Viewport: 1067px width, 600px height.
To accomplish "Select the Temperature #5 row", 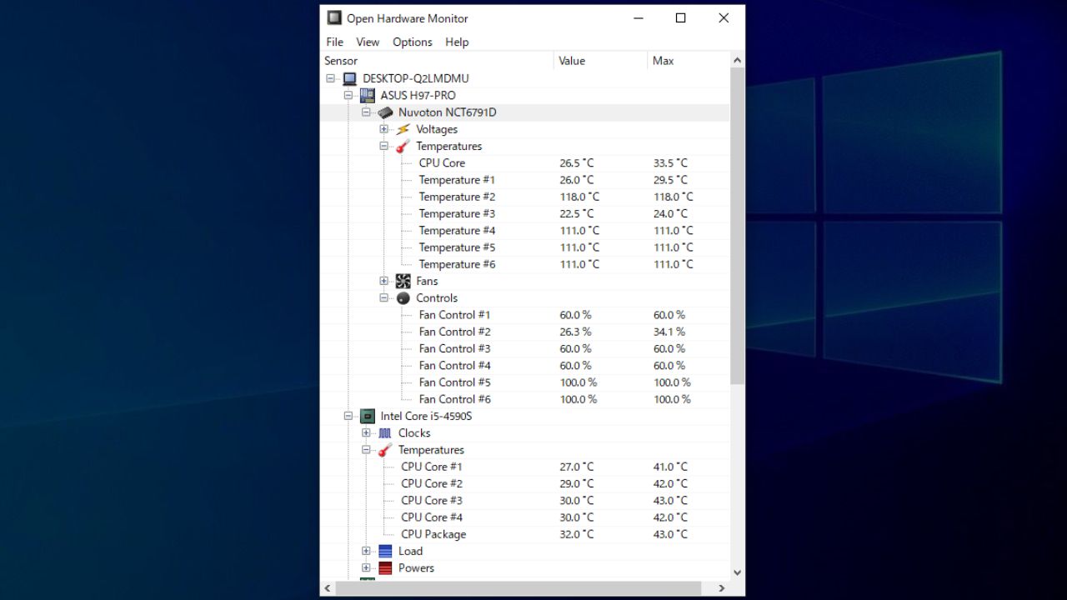I will coord(525,247).
